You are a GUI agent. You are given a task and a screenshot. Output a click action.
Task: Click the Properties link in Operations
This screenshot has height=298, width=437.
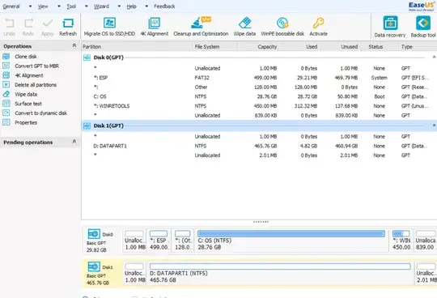(26, 122)
